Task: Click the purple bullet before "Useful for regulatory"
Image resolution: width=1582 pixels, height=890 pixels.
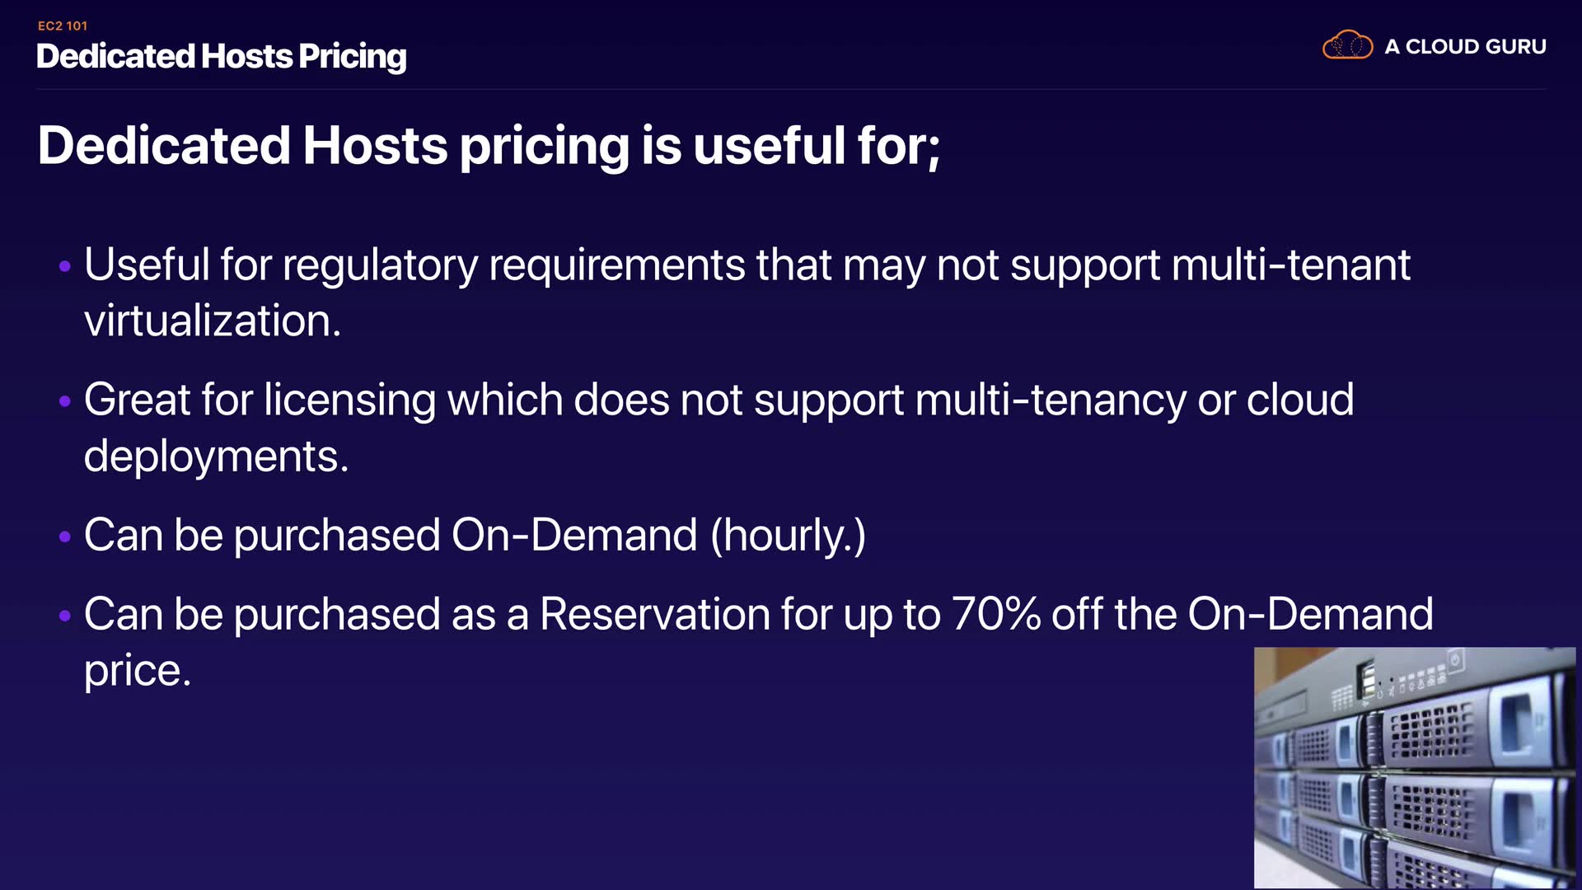Action: tap(65, 266)
